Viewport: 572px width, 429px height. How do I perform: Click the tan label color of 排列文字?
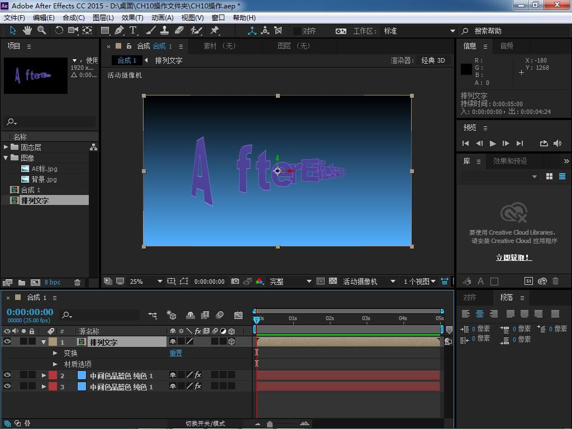tap(53, 341)
